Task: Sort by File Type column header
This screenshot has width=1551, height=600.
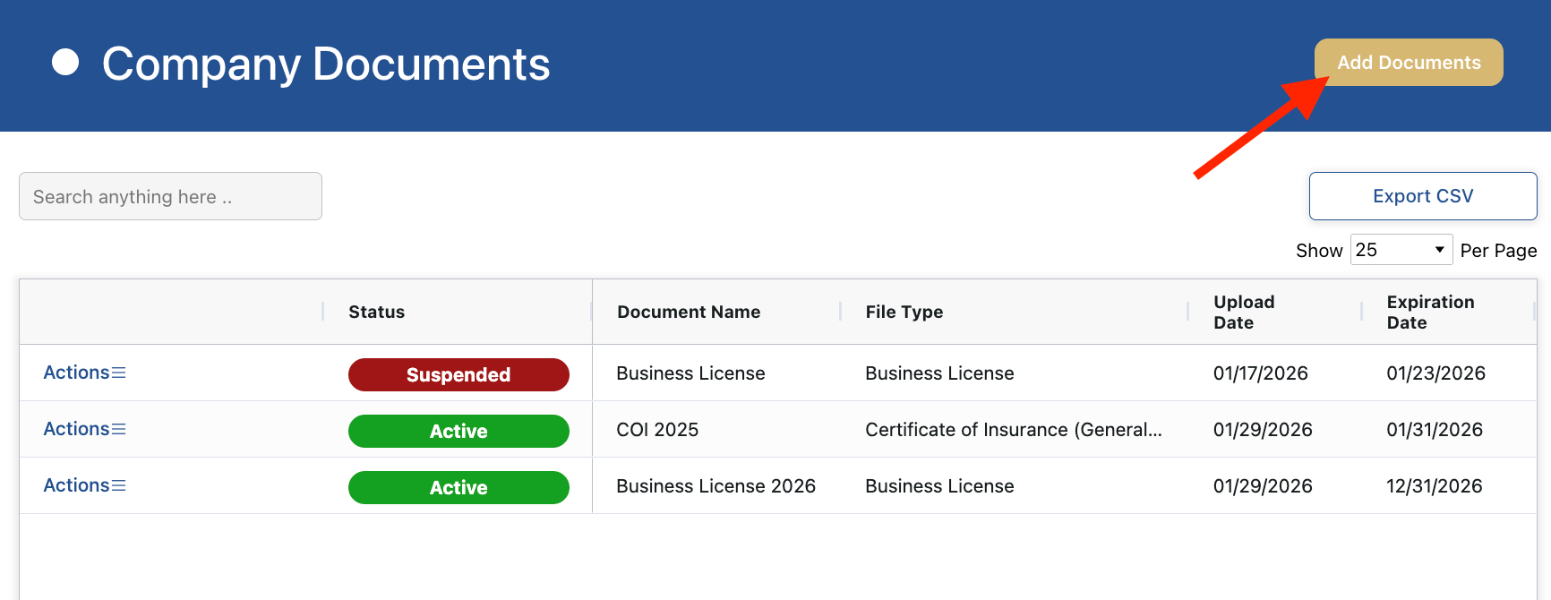Action: pyautogui.click(x=904, y=312)
